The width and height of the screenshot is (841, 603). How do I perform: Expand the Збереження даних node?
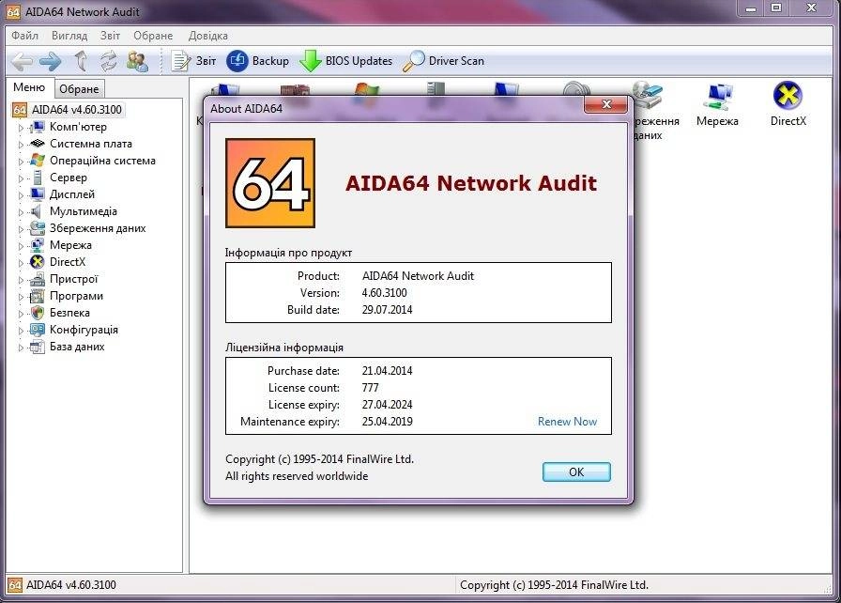pos(21,229)
